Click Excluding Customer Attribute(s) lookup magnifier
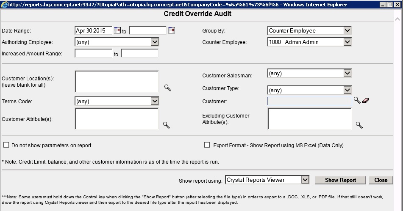Screen dimensions: 403x211 (359, 125)
